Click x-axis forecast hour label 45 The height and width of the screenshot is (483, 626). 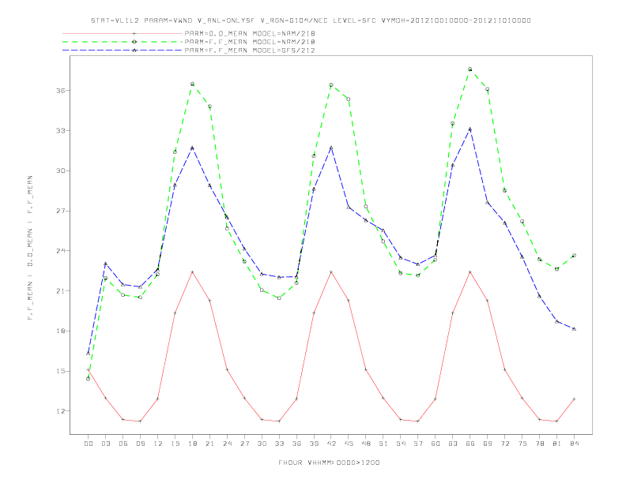349,444
